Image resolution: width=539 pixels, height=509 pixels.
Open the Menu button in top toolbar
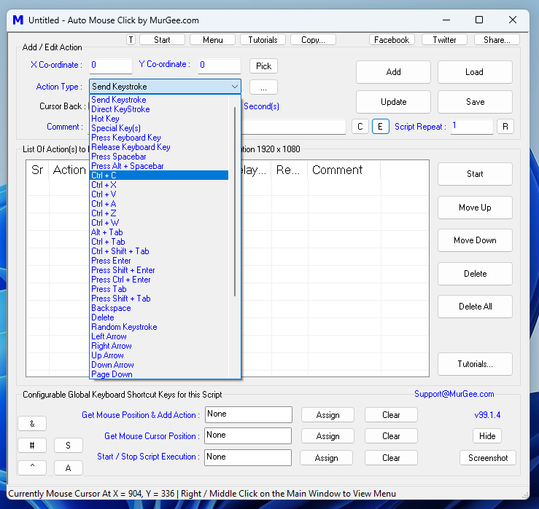click(x=213, y=40)
